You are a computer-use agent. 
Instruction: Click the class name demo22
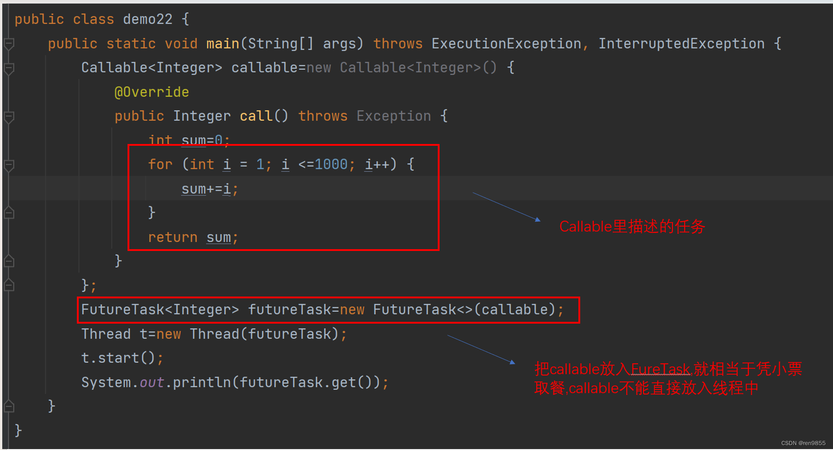coord(148,19)
